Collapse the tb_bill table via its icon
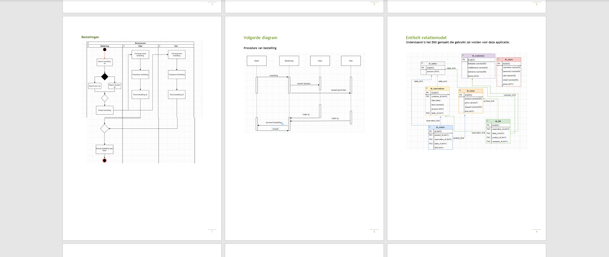 (x=487, y=121)
